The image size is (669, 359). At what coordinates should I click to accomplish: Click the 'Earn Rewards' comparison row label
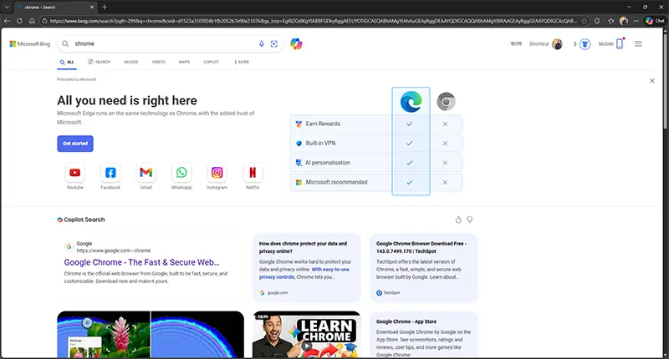click(x=323, y=124)
